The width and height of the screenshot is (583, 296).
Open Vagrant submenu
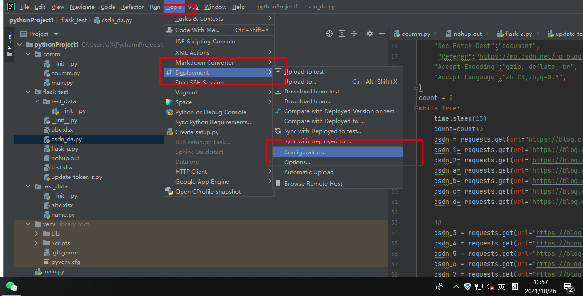pyautogui.click(x=218, y=92)
